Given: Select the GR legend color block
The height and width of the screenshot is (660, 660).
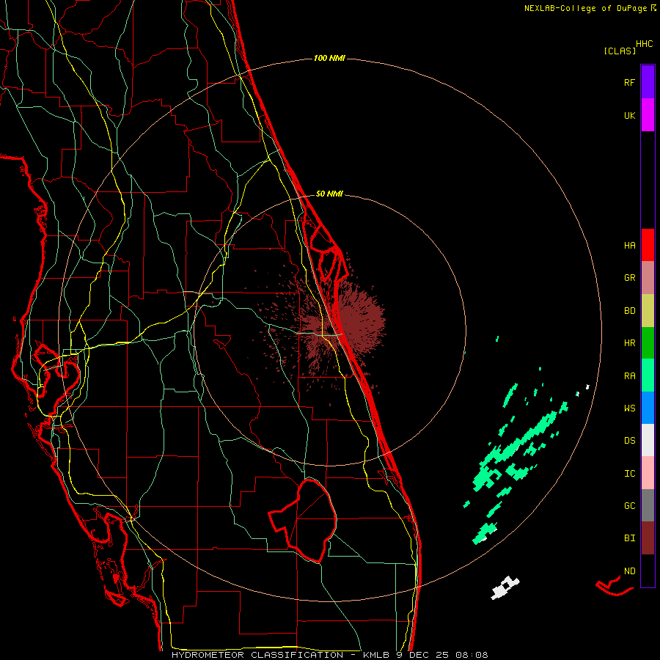Looking at the screenshot, I should 648,278.
